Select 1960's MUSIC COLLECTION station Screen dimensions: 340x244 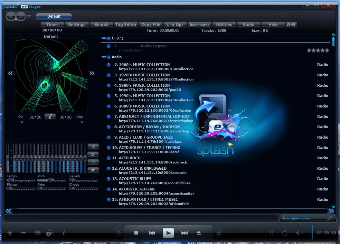[x=215, y=67]
